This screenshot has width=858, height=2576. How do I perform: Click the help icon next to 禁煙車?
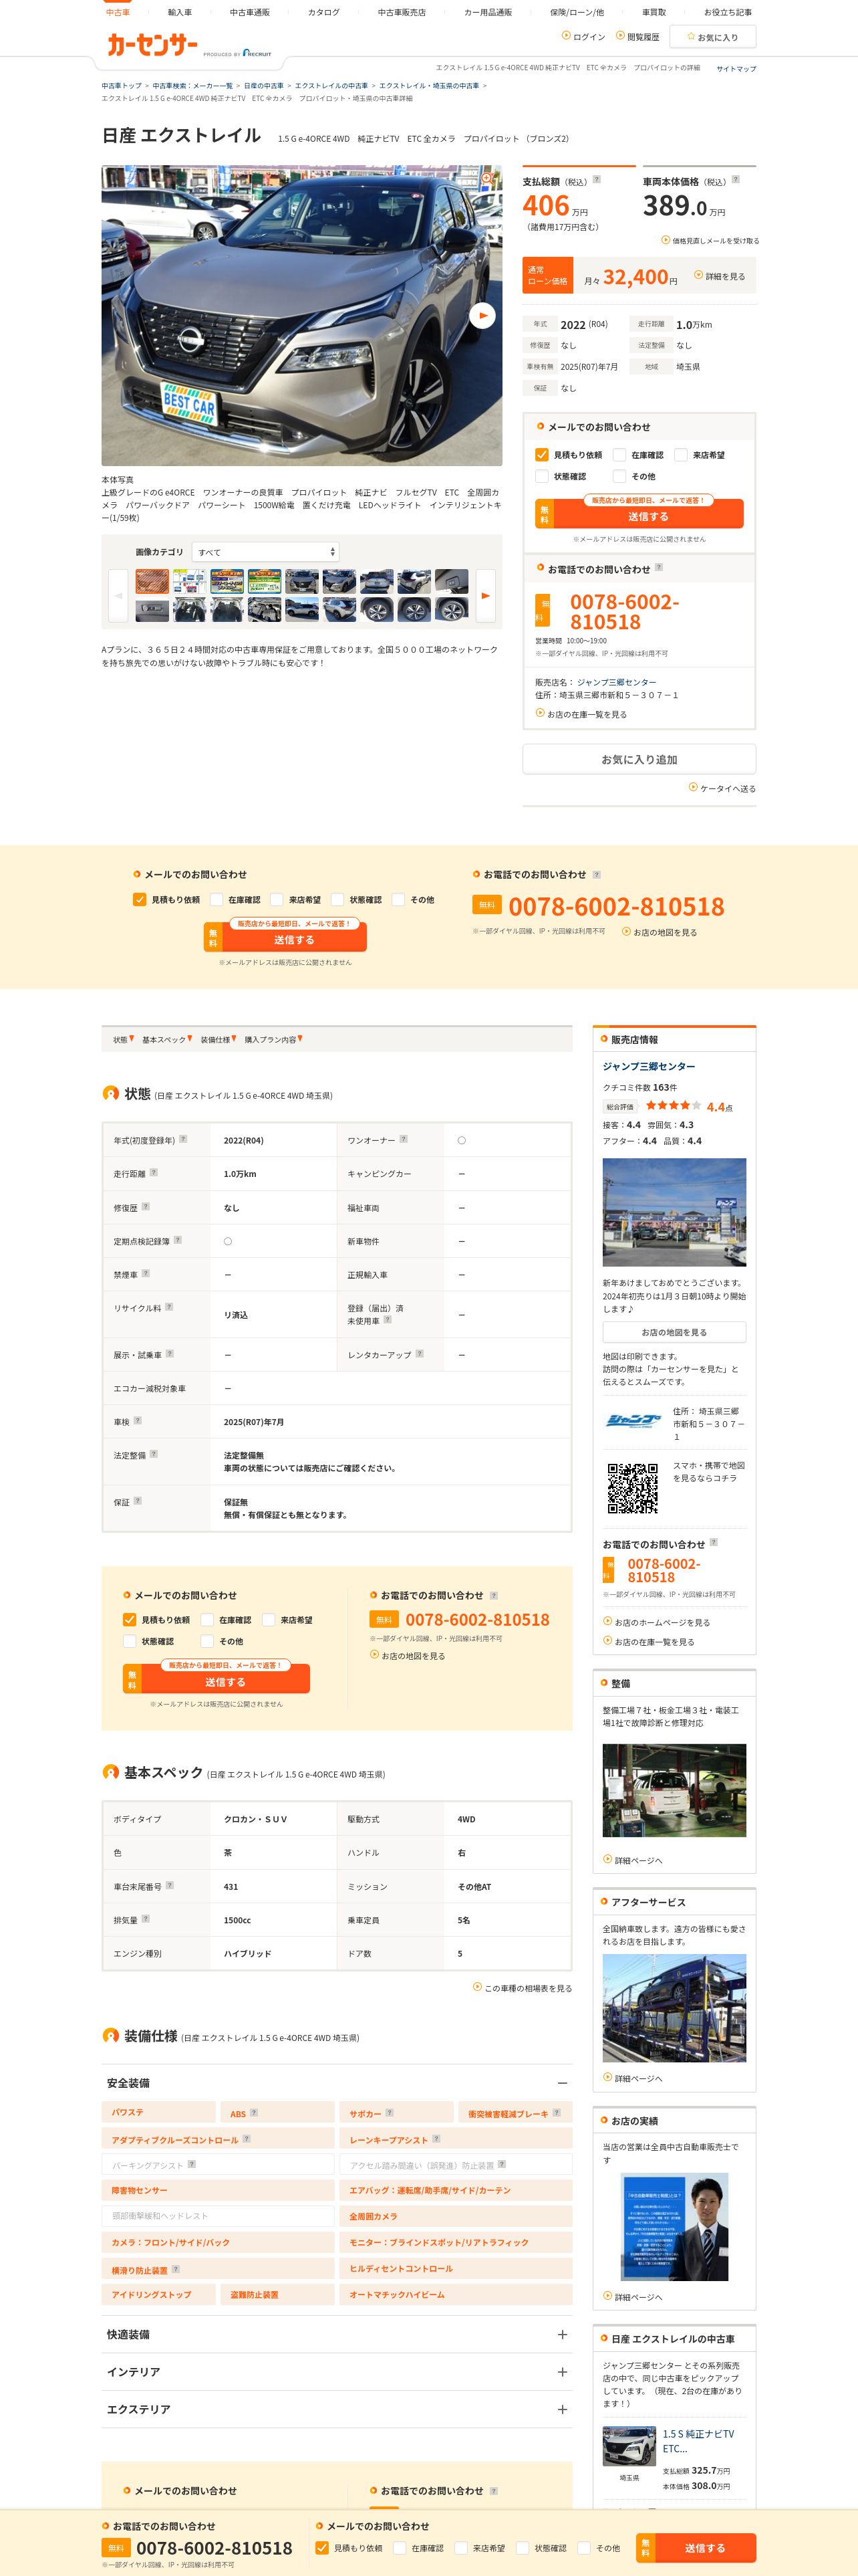click(146, 1273)
